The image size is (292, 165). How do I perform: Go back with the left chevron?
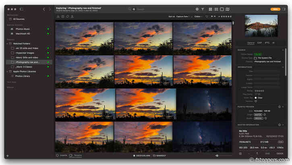point(44,9)
